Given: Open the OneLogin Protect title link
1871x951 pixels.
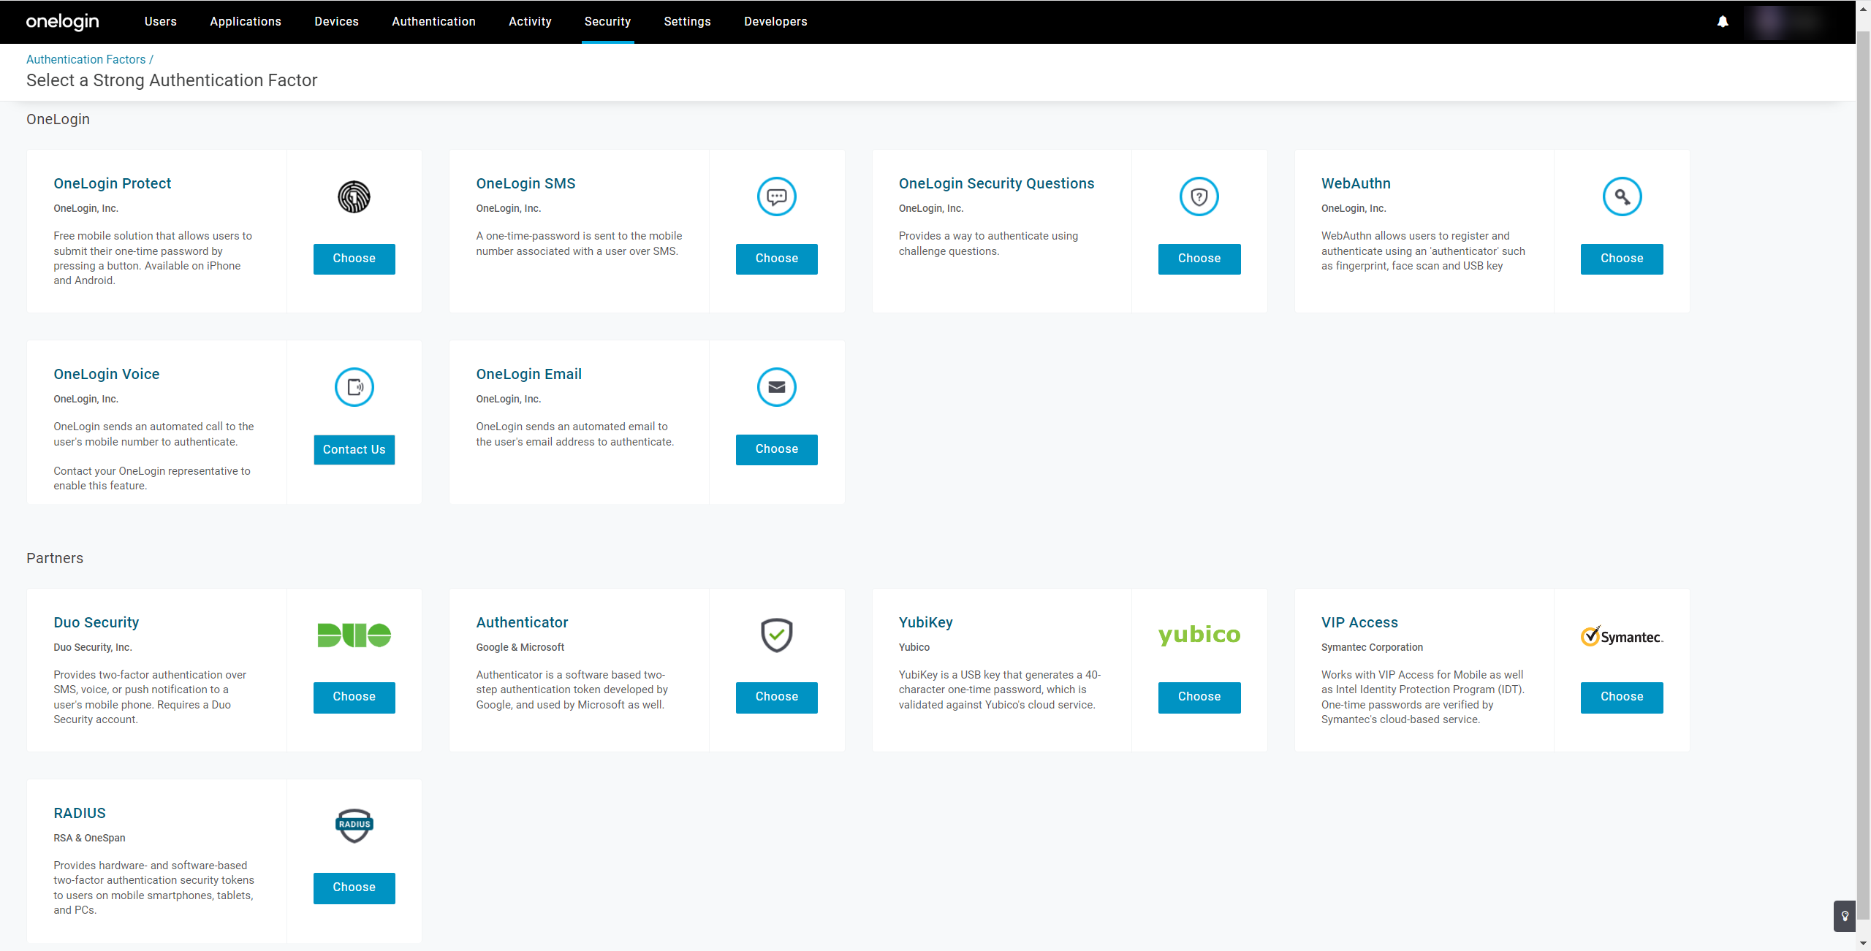Looking at the screenshot, I should point(112,183).
